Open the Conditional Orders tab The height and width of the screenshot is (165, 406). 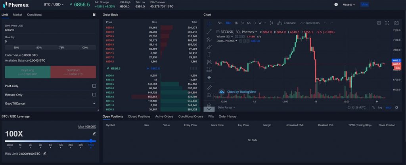(x=191, y=116)
